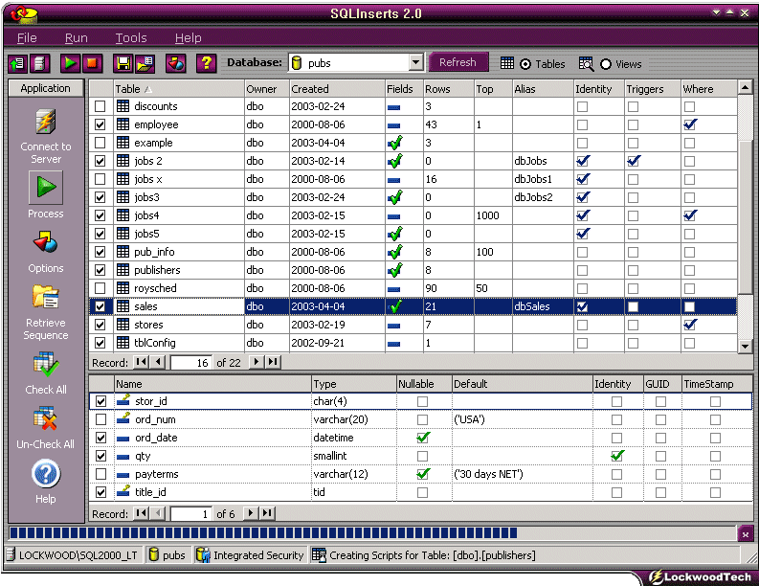Screen dimensions: 759x586
Task: Click the fields Name column header
Action: point(212,384)
